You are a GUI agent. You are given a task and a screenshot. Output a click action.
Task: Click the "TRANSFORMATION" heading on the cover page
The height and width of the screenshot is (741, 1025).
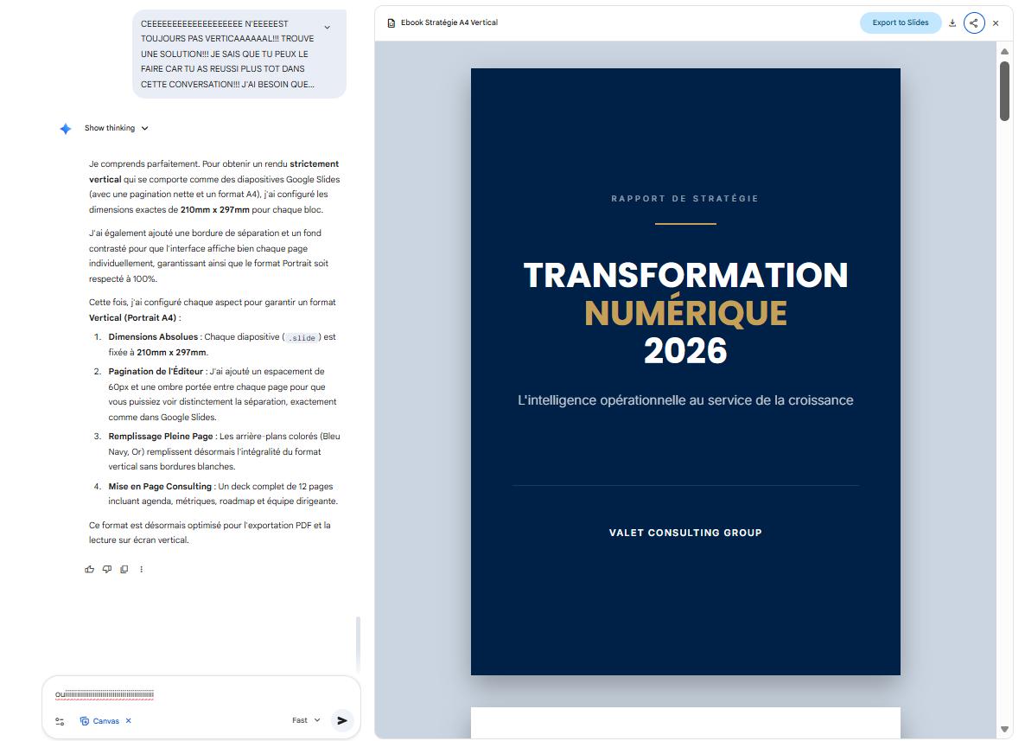point(685,275)
